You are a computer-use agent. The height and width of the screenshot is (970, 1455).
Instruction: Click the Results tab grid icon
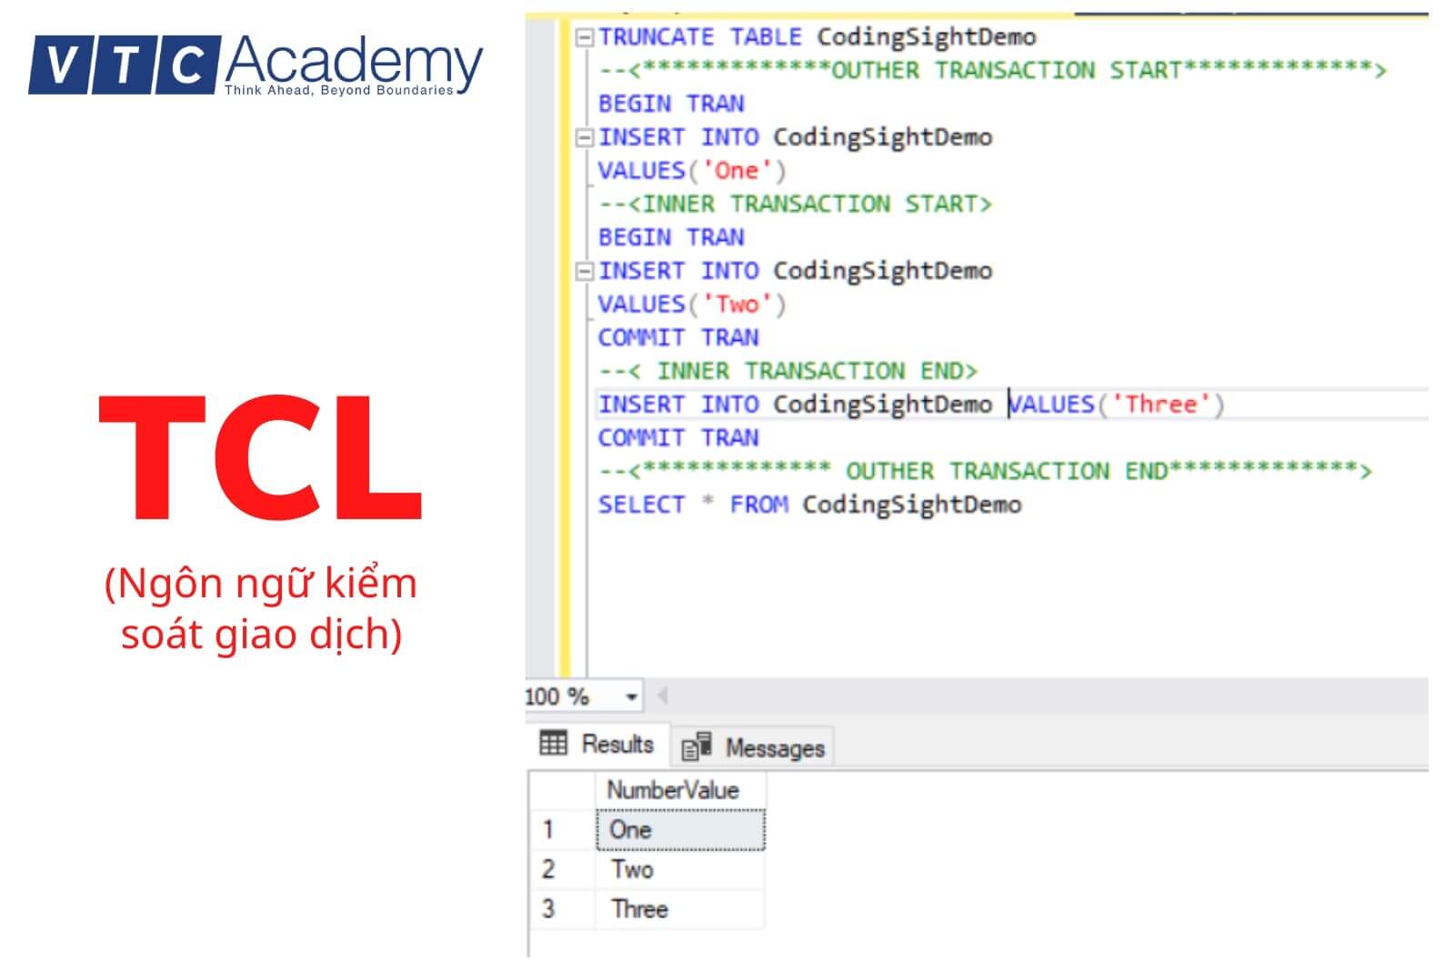553,743
